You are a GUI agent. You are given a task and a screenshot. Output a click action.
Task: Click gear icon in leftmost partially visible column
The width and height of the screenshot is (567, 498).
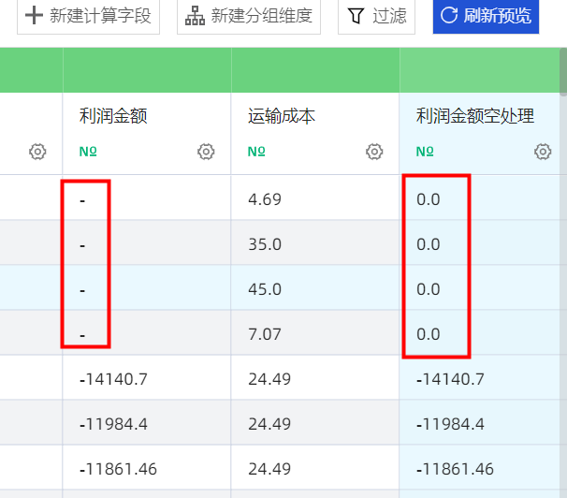click(37, 152)
